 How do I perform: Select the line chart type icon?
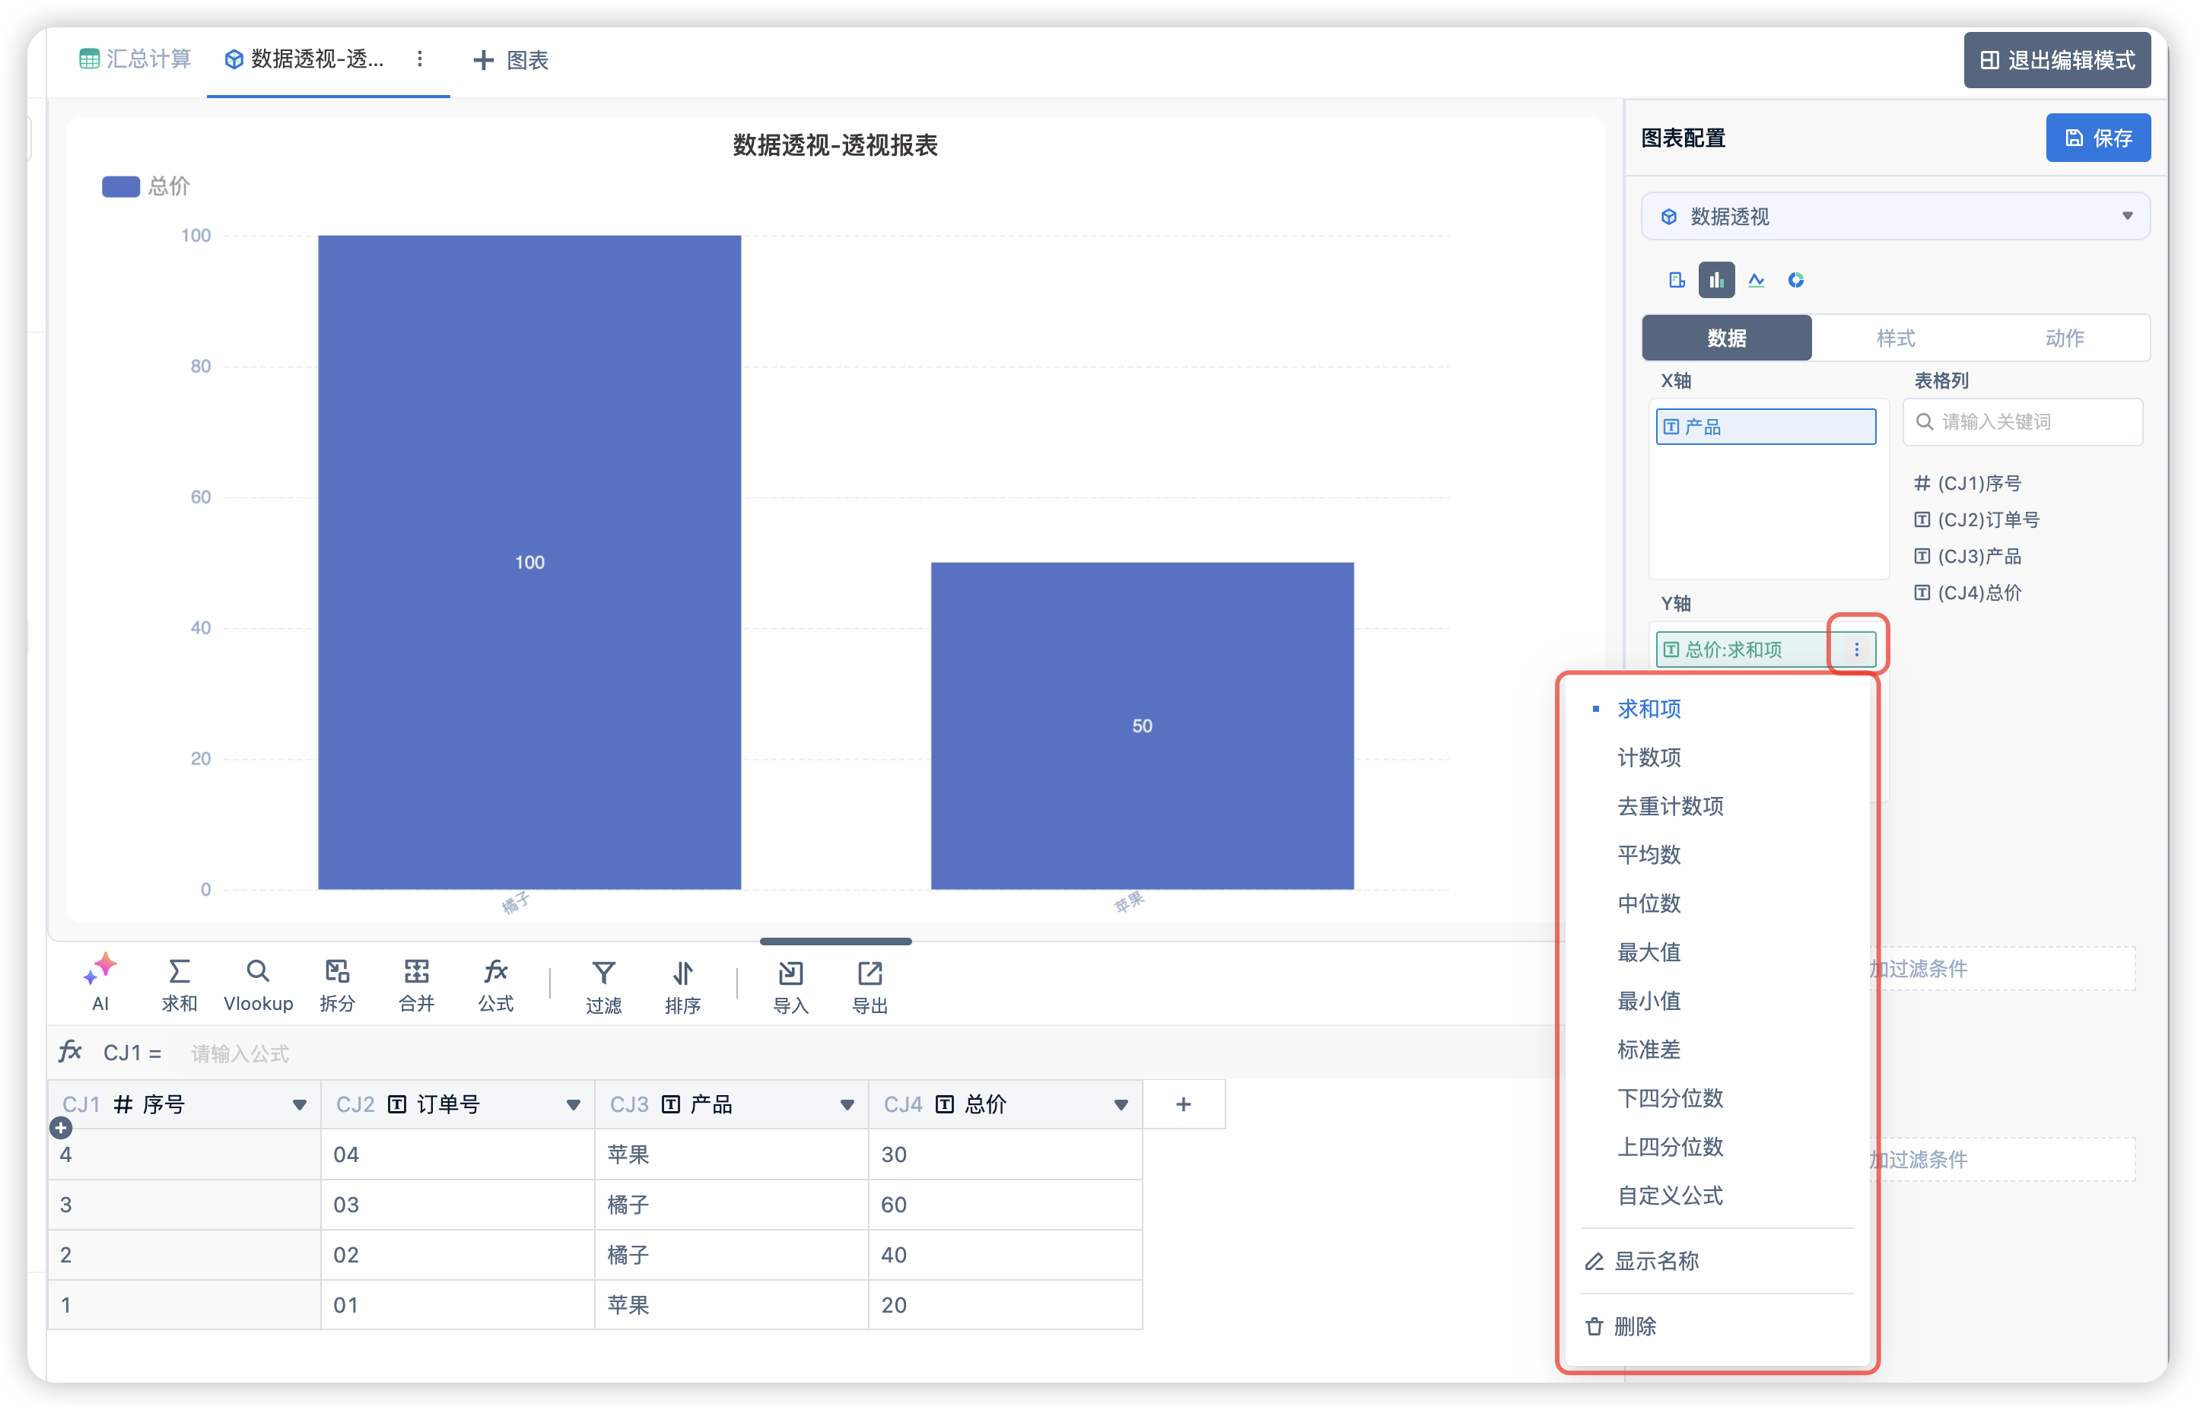tap(1757, 280)
